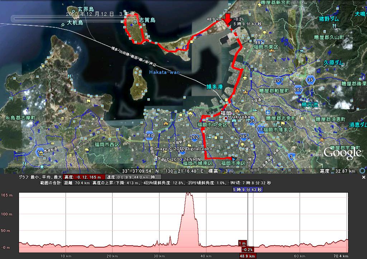
Task: Click the restaurant icon beside 福岡市博多区 flag
Action: [275, 125]
